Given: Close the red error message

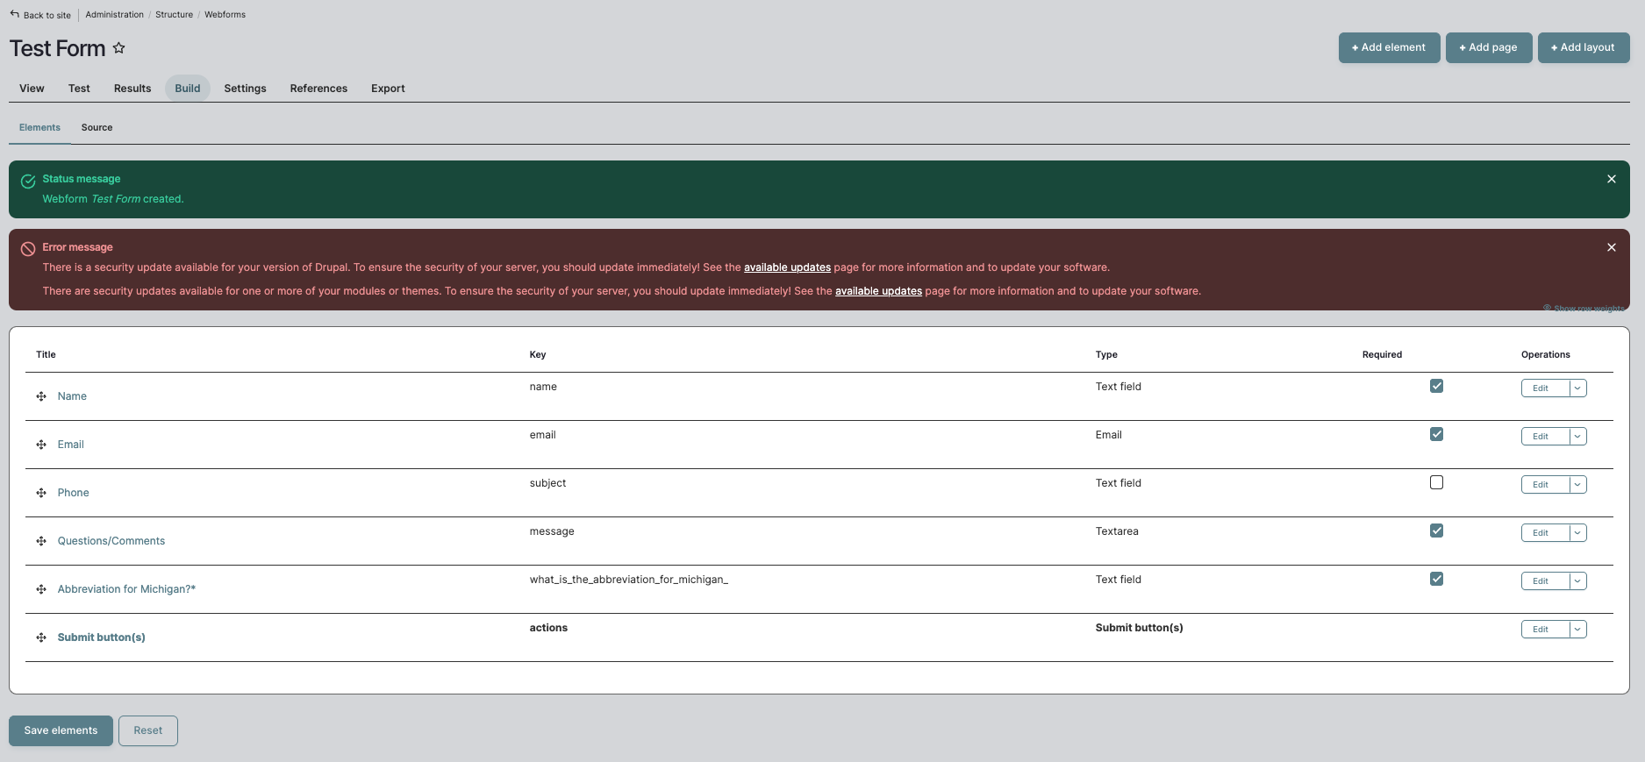Looking at the screenshot, I should pos(1611,247).
